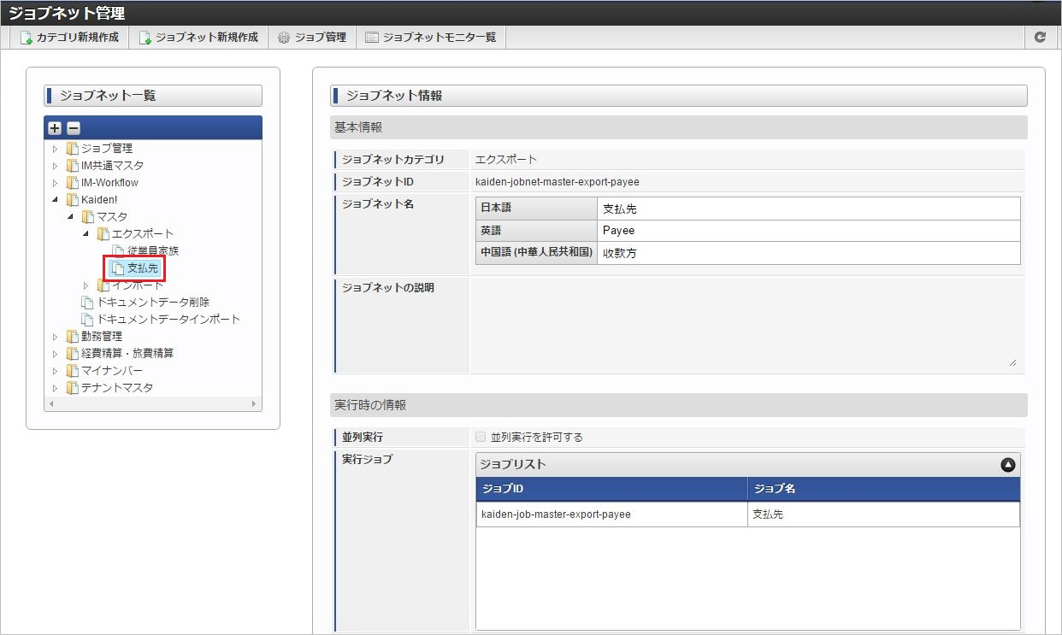
Task: Click the tree's horizontal scrollbar
Action: tap(152, 403)
